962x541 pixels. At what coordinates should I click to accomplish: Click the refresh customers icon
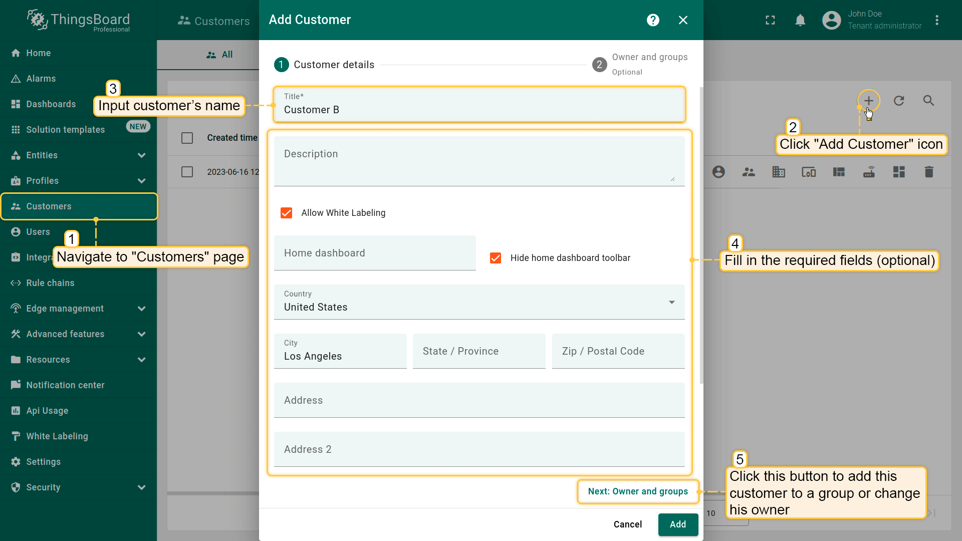tap(899, 101)
